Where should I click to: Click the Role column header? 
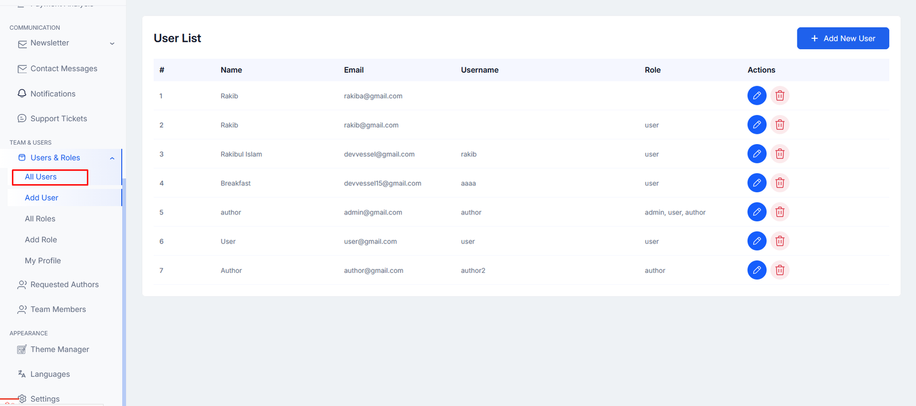tap(653, 70)
